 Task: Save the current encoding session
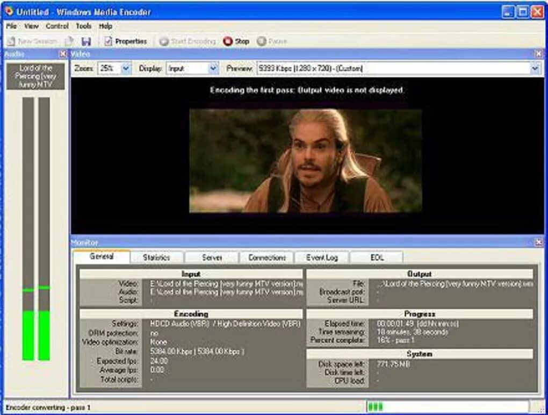86,41
